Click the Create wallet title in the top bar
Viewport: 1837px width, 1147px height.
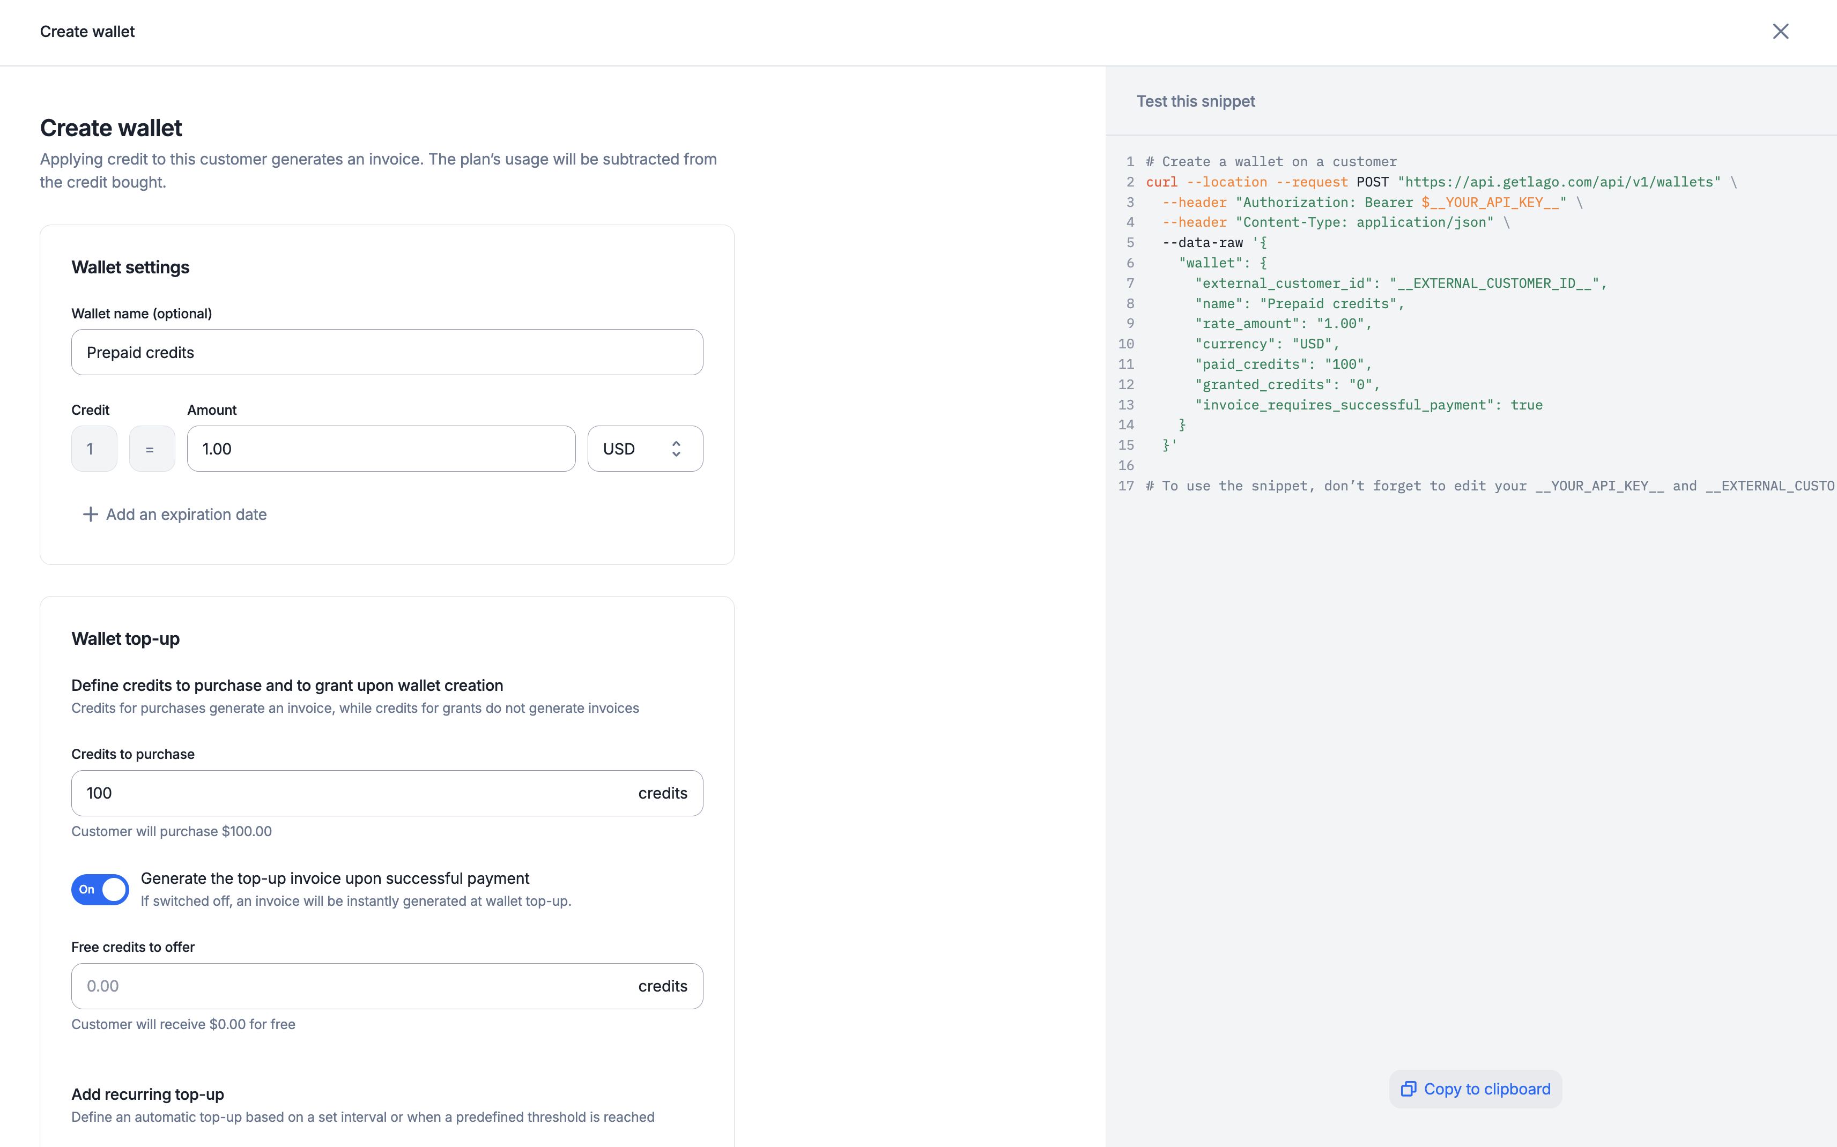tap(86, 31)
